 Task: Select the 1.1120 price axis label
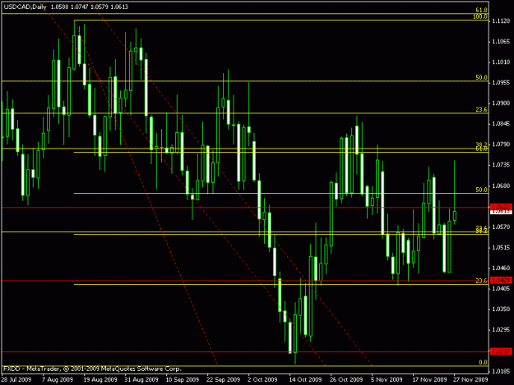(x=501, y=21)
